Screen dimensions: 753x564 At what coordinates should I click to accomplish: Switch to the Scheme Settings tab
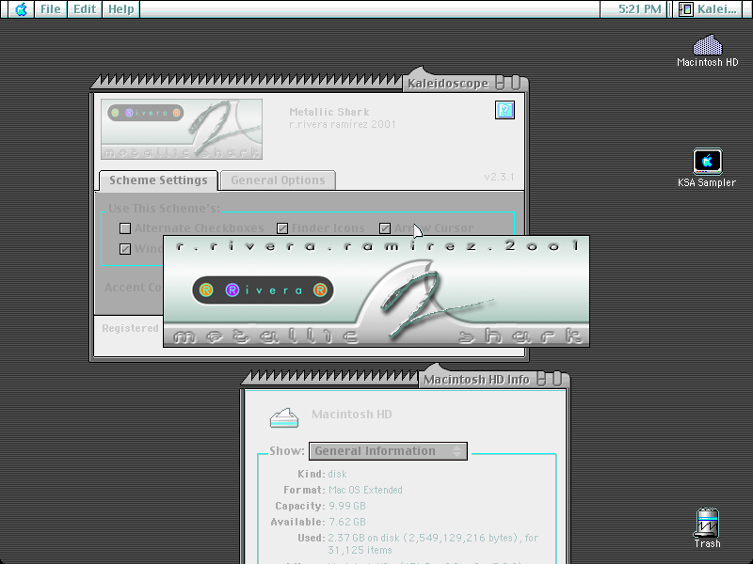pos(158,180)
